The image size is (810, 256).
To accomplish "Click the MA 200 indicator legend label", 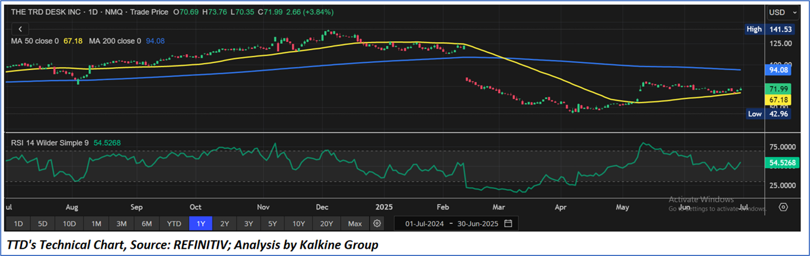I will pyautogui.click(x=115, y=41).
